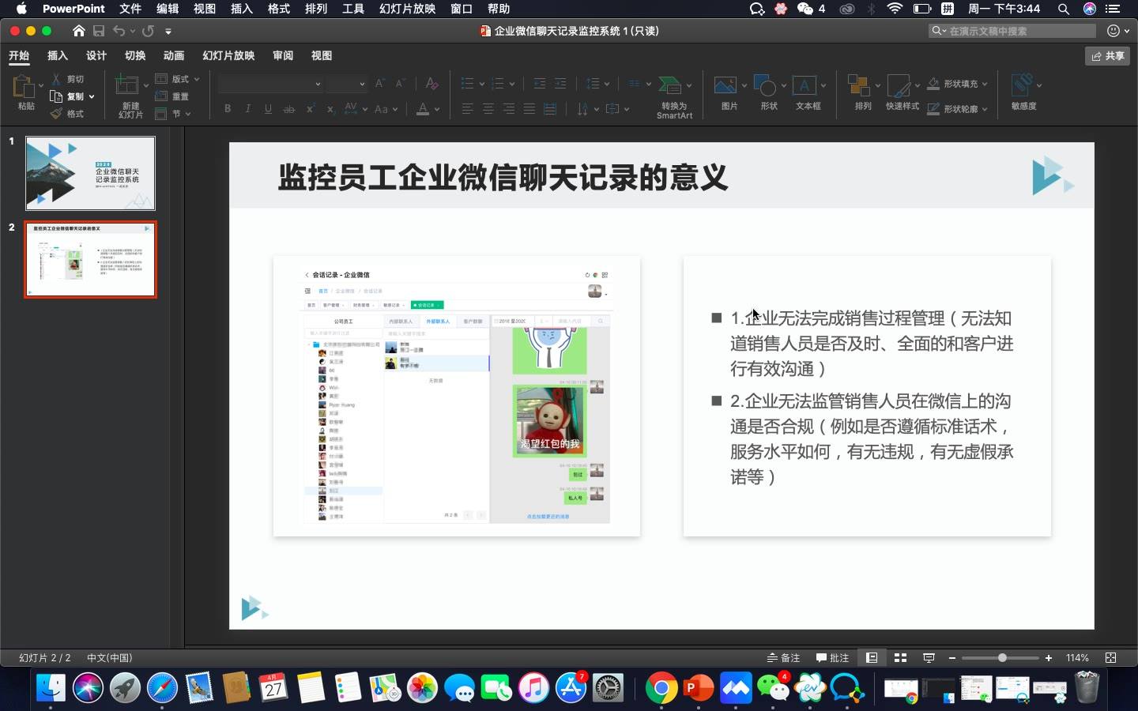Click the Reset (重置) slide button
Viewport: 1138px width, 711px height.
[x=172, y=96]
